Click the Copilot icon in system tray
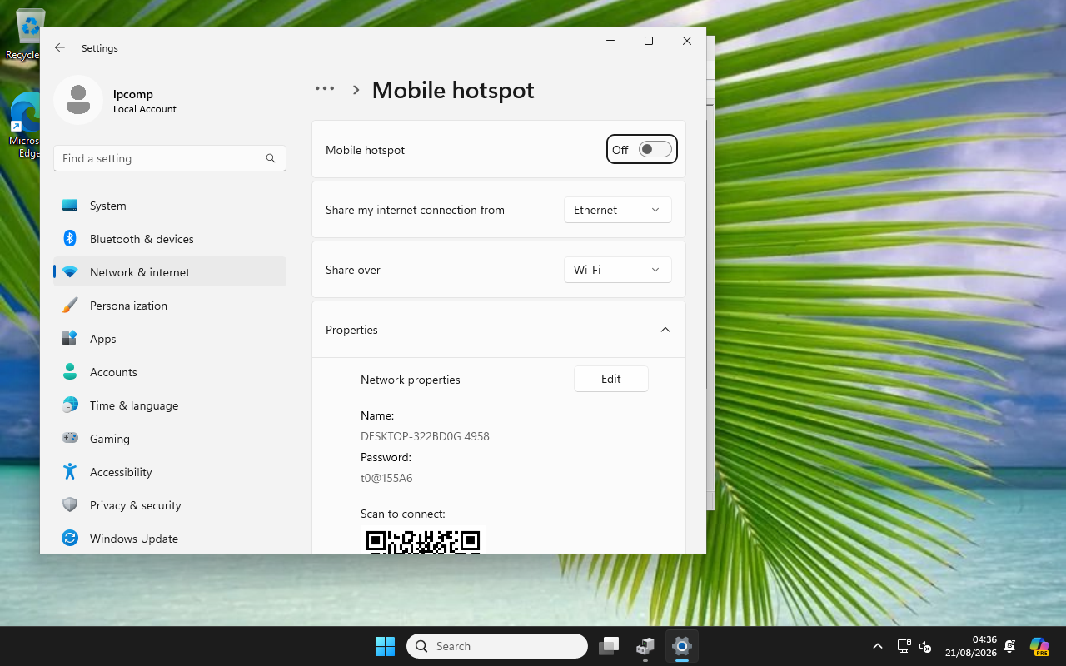 (1039, 646)
